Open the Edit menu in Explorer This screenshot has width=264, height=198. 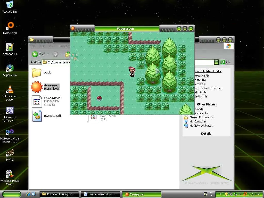[x=42, y=46]
